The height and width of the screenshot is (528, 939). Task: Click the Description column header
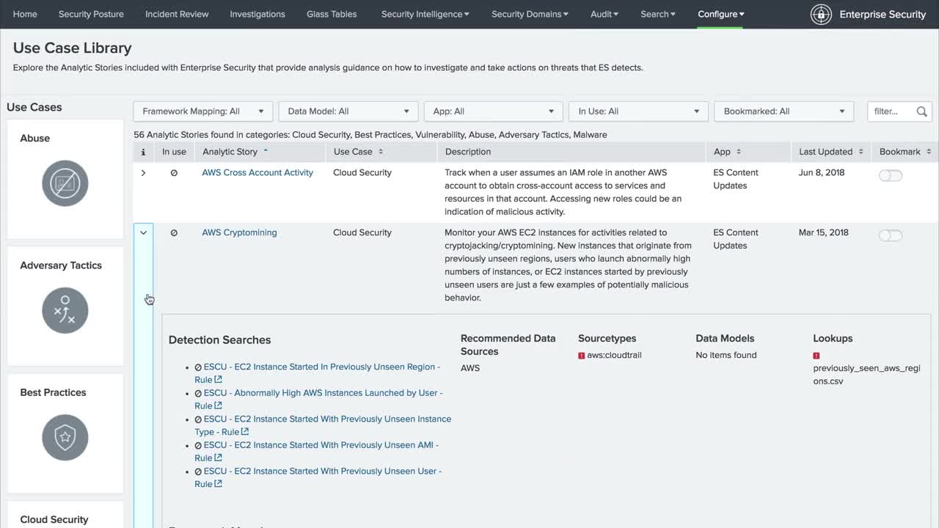pos(468,152)
